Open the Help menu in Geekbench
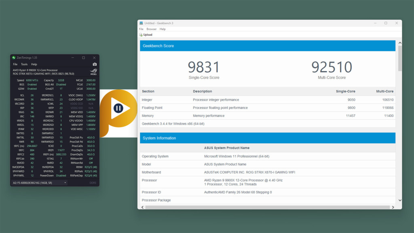The height and width of the screenshot is (233, 414). pos(163,29)
